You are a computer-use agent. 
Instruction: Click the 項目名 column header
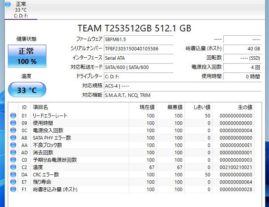79,107
